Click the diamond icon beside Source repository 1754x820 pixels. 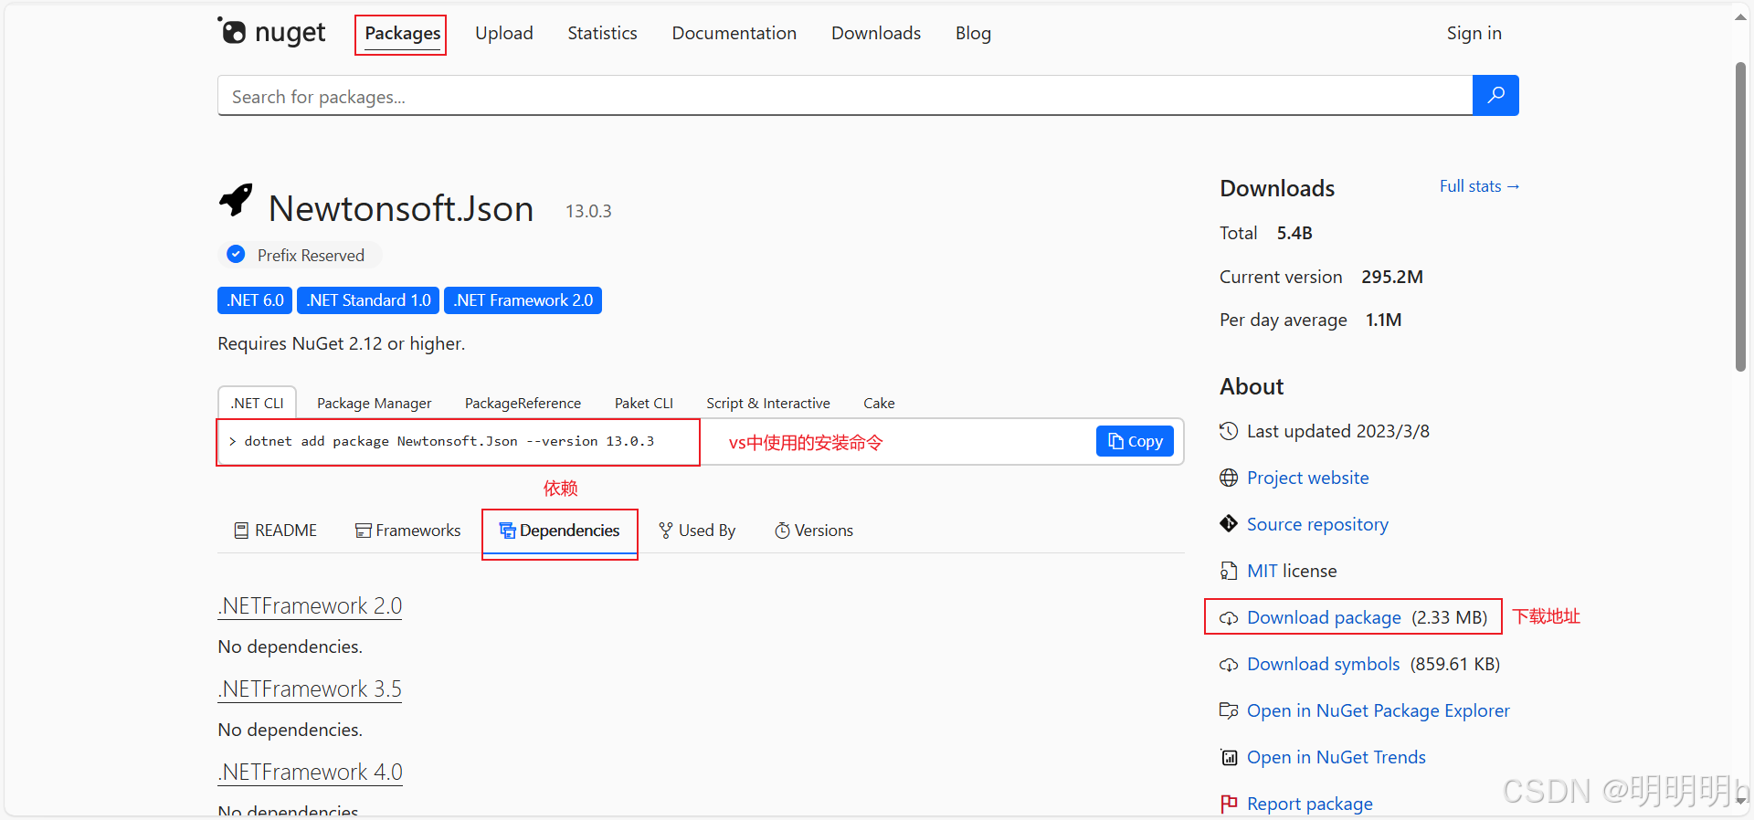1229,524
